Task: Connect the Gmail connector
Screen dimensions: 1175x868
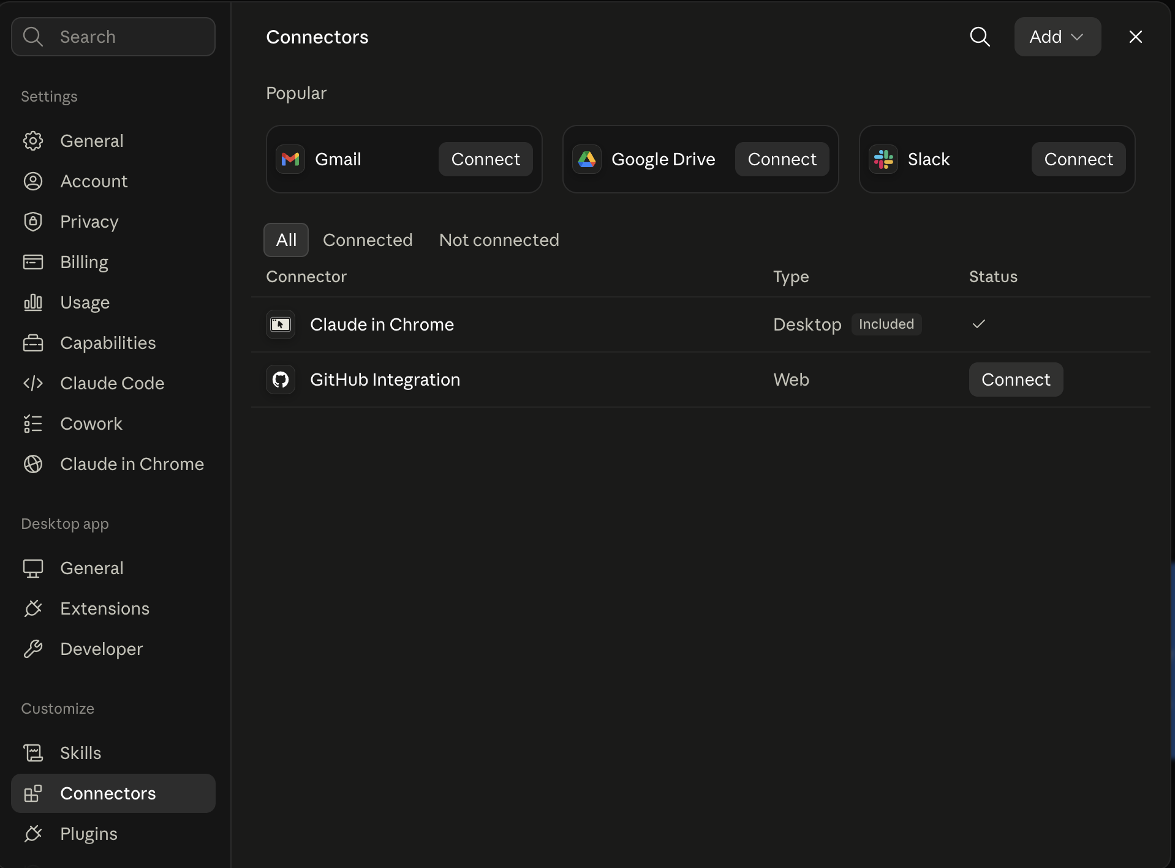Action: [x=485, y=159]
